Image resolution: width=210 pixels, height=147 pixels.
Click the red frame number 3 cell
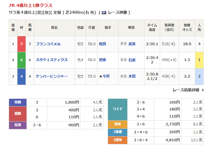[21, 44]
